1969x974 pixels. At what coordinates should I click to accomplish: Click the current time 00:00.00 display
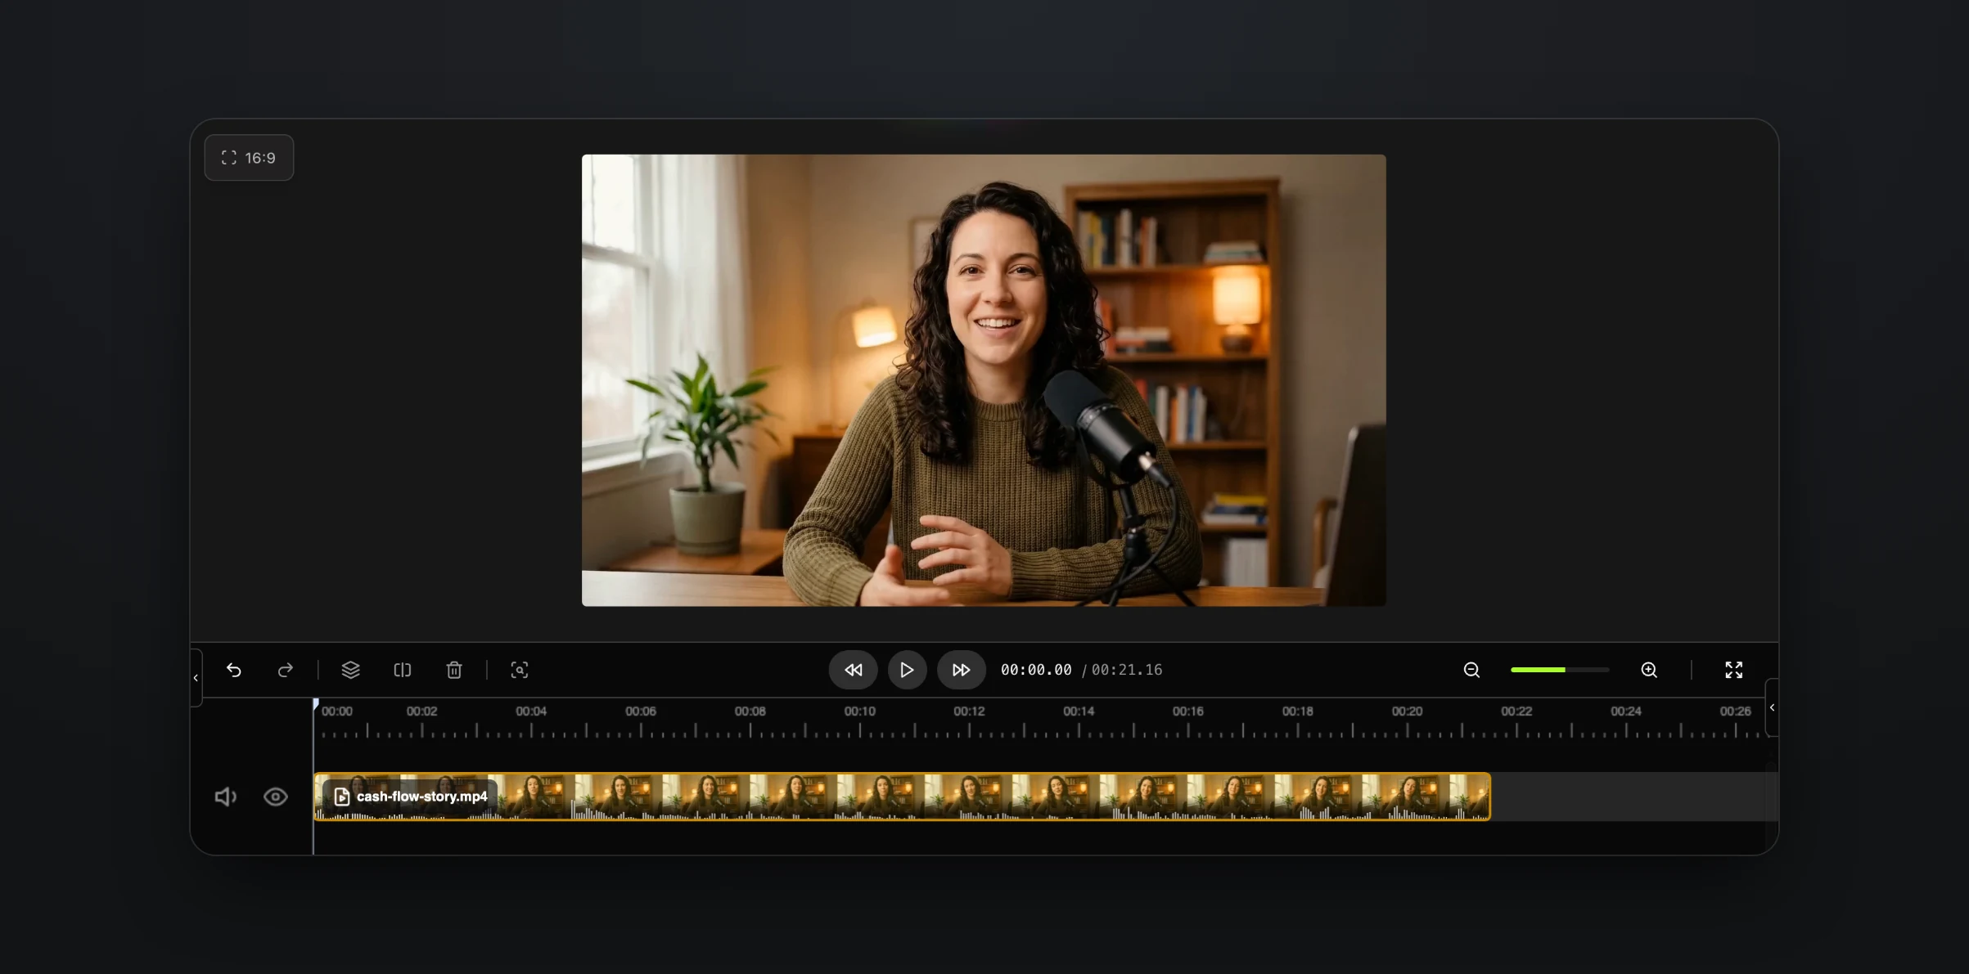tap(1036, 670)
